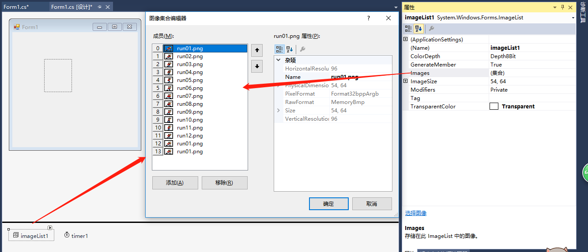Expand the Size property in dialog
Viewport: 588px width, 252px height.
pyautogui.click(x=278, y=110)
